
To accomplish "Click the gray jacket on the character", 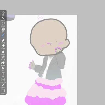I will click(x=55, y=68).
